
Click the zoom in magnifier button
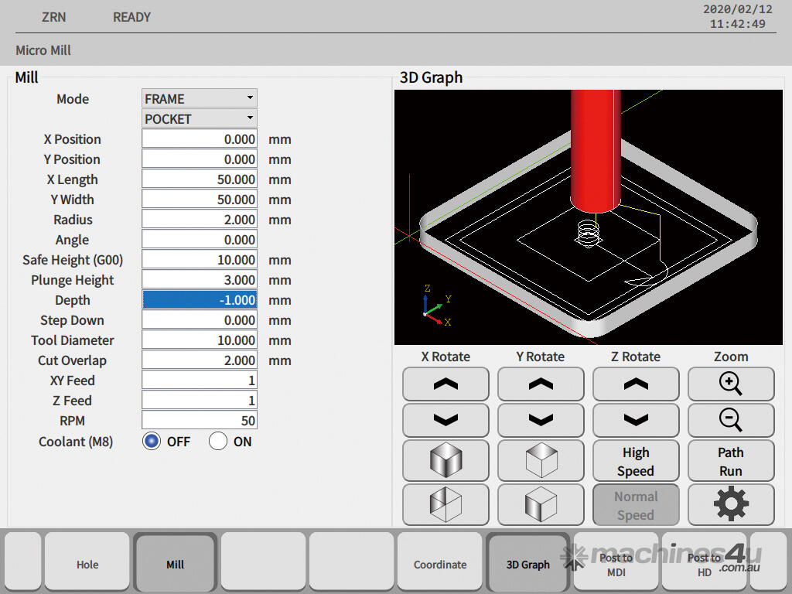point(731,384)
